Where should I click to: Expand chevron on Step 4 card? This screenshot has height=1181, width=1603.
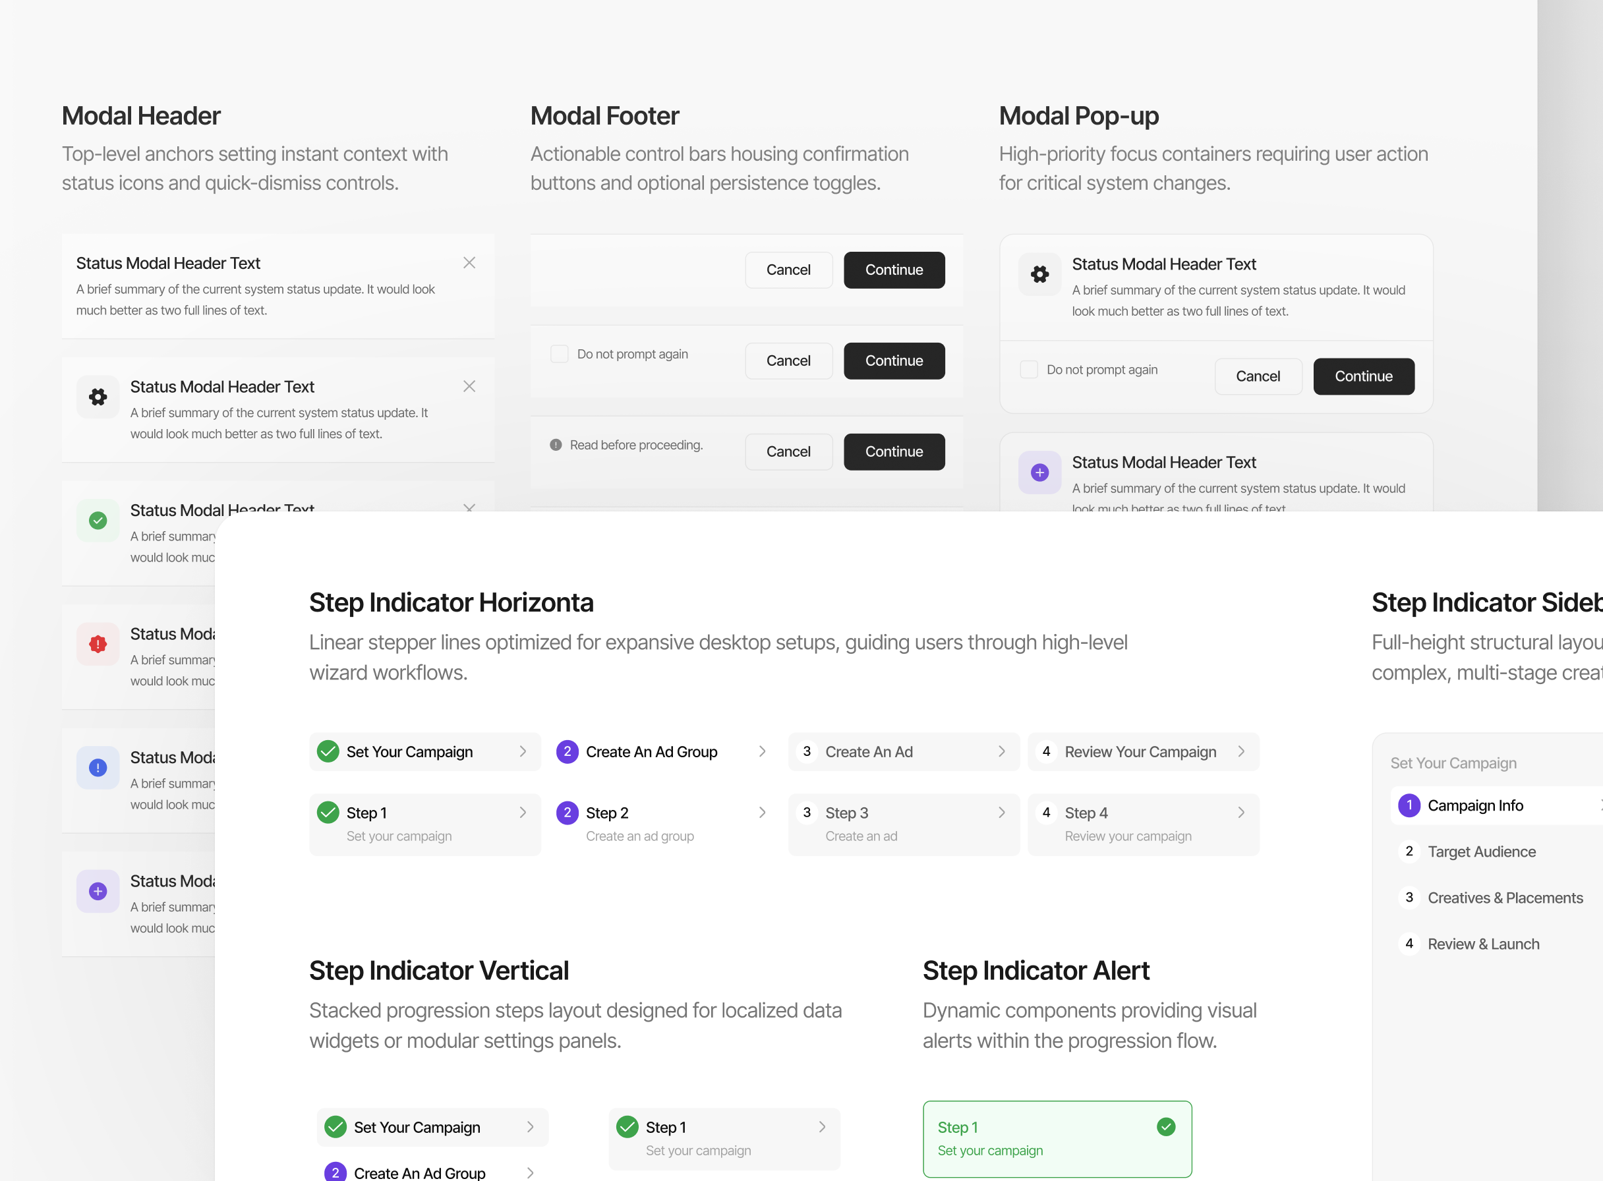click(x=1241, y=812)
